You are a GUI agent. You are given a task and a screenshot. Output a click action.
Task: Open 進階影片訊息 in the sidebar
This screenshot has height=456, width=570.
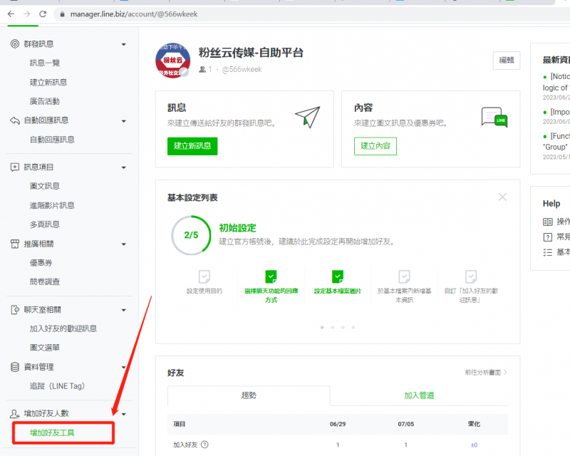[x=52, y=205]
